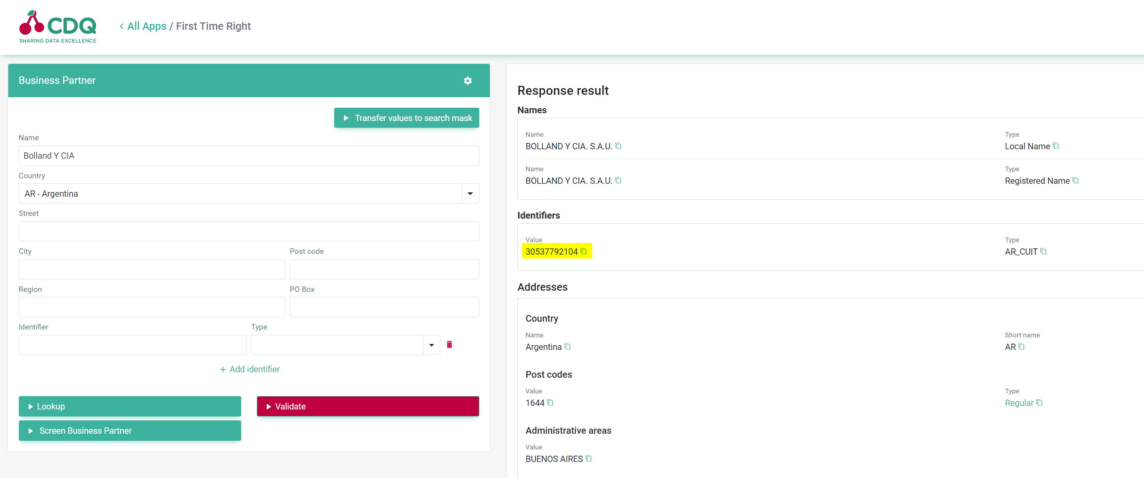Click Transfer values to search mask
1144x478 pixels.
point(406,118)
